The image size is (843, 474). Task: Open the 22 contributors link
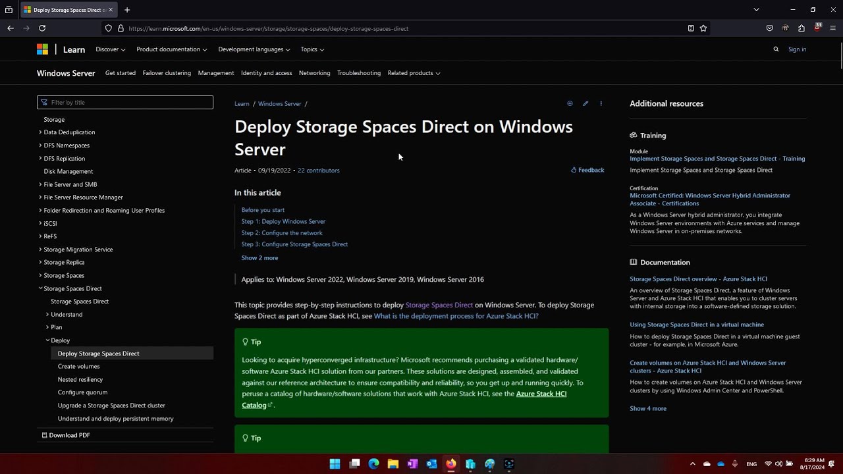(x=319, y=171)
